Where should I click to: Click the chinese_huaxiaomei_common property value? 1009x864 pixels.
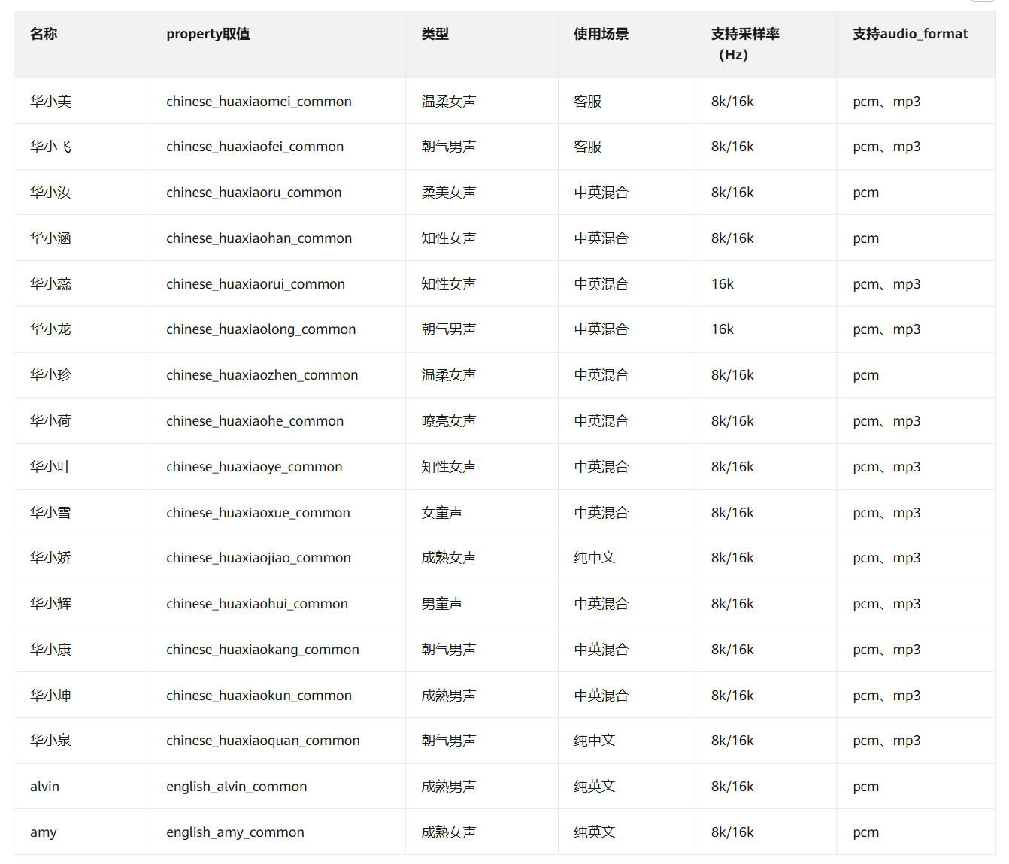pyautogui.click(x=259, y=102)
